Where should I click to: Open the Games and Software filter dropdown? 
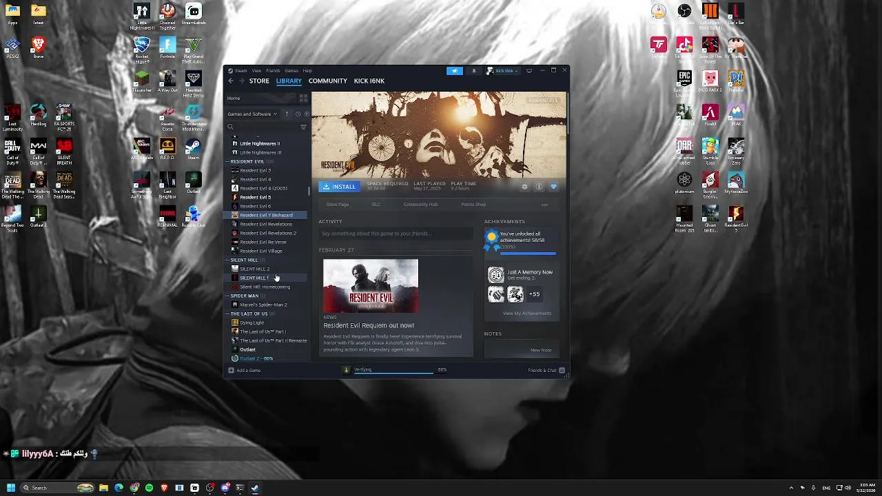[252, 114]
